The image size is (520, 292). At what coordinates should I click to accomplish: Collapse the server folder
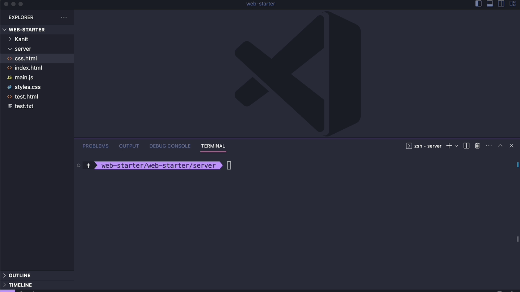pos(37,49)
